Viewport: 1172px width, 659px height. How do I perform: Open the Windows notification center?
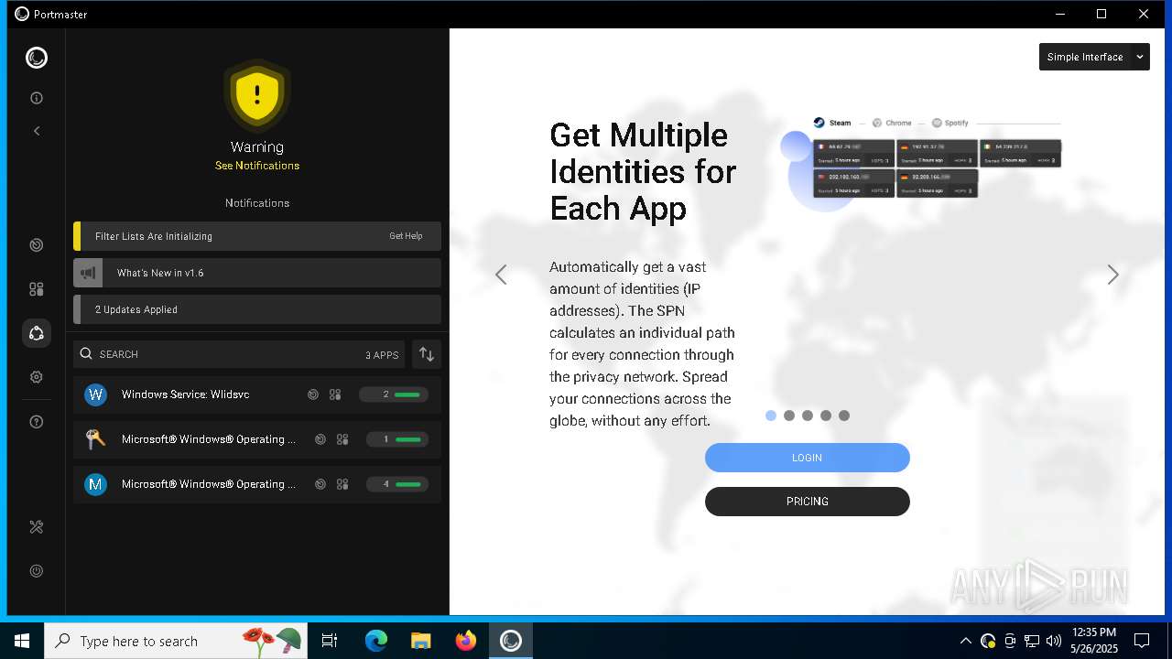coord(1142,641)
